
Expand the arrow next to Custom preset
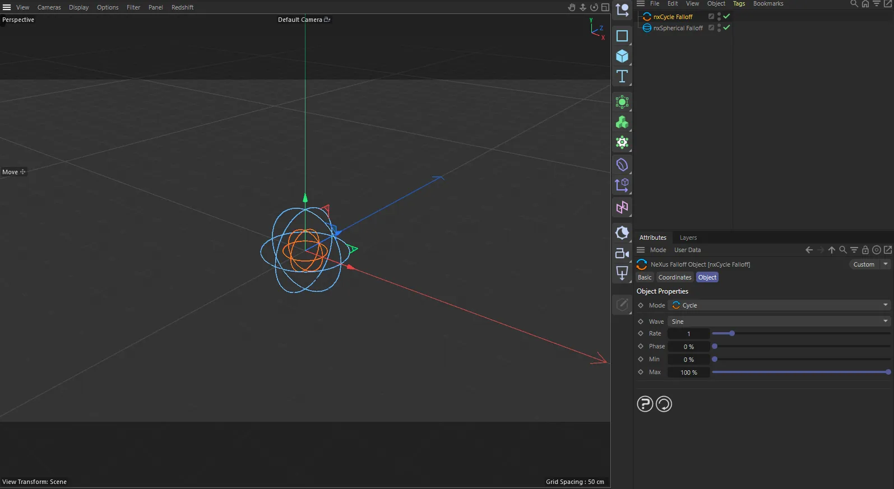(886, 264)
